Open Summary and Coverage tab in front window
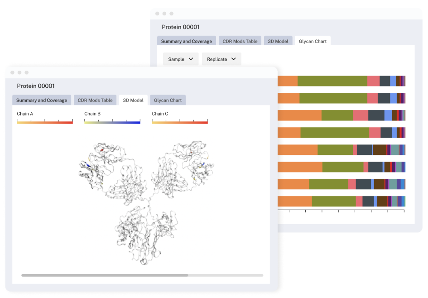Viewport: 428px width, 298px height. [x=42, y=100]
